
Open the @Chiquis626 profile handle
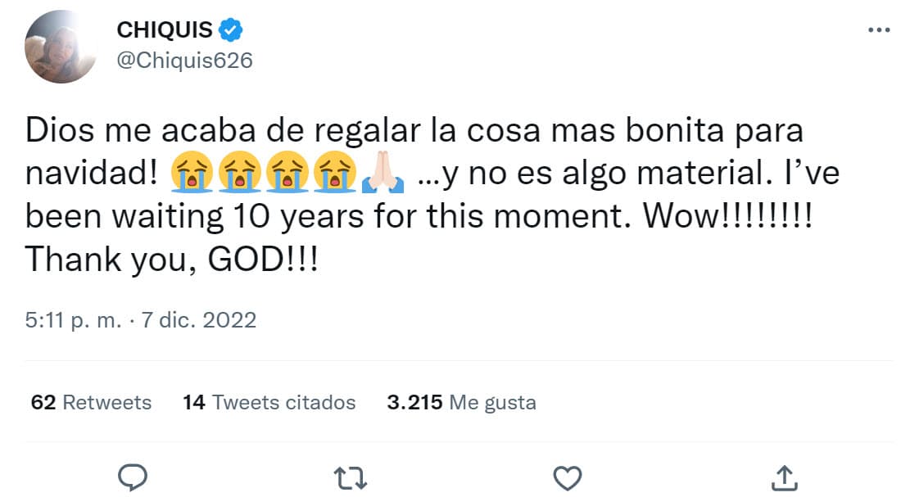(184, 59)
